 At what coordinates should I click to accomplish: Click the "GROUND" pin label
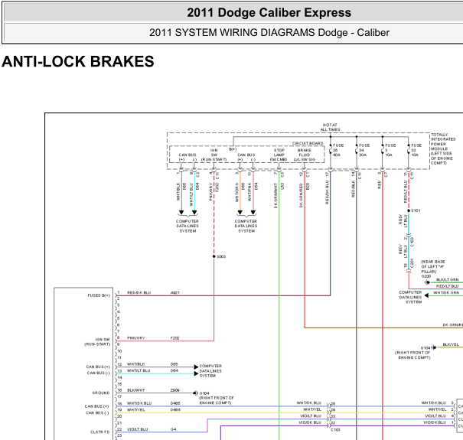pos(101,393)
